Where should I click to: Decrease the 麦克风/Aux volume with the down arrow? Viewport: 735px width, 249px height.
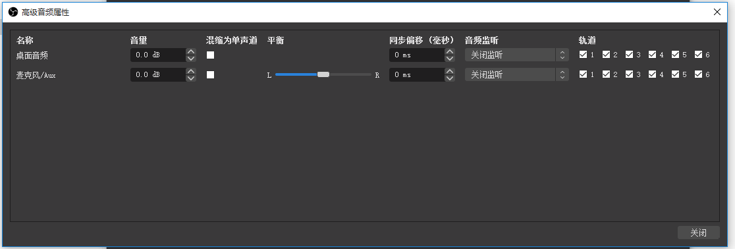pos(191,78)
